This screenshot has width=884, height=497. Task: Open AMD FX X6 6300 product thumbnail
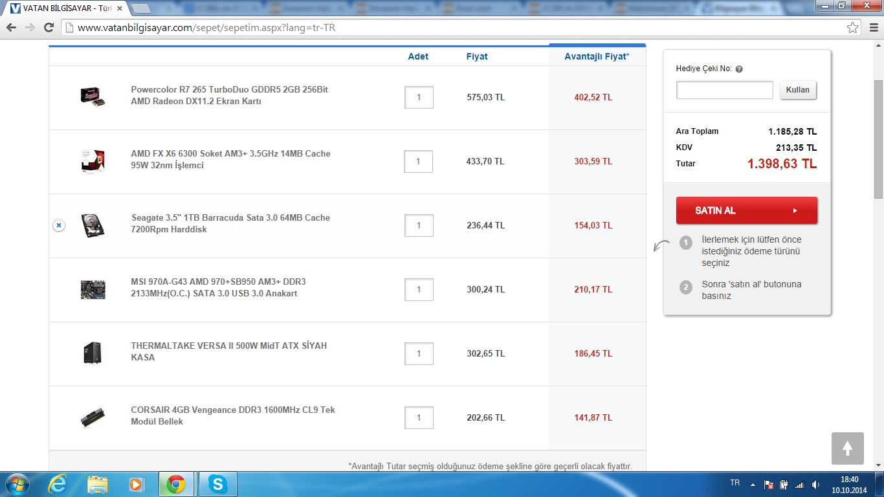(93, 161)
